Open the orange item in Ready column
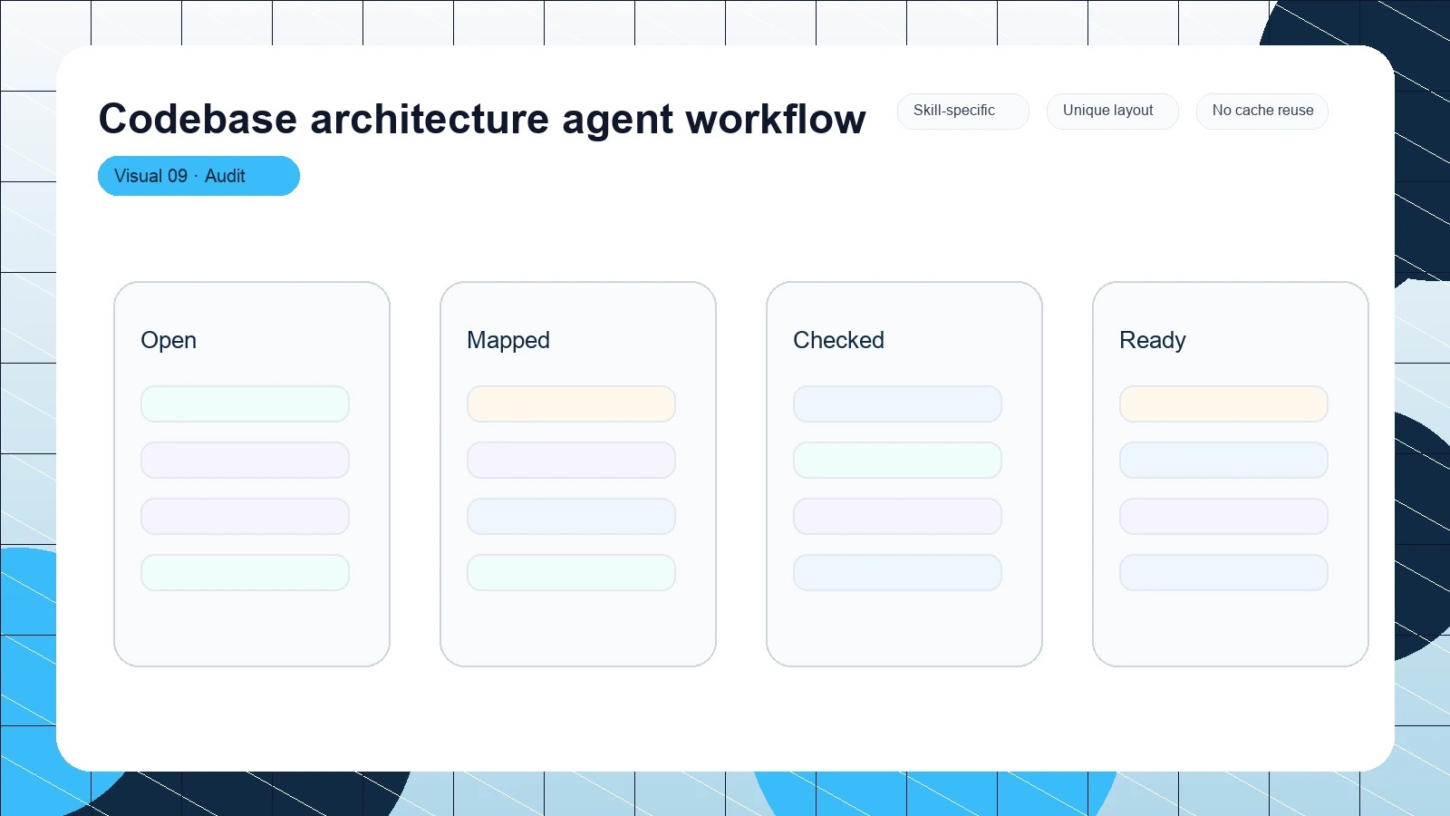The image size is (1450, 816). 1223,403
